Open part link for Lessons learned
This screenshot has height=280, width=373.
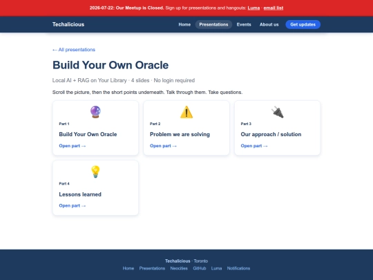pos(73,205)
